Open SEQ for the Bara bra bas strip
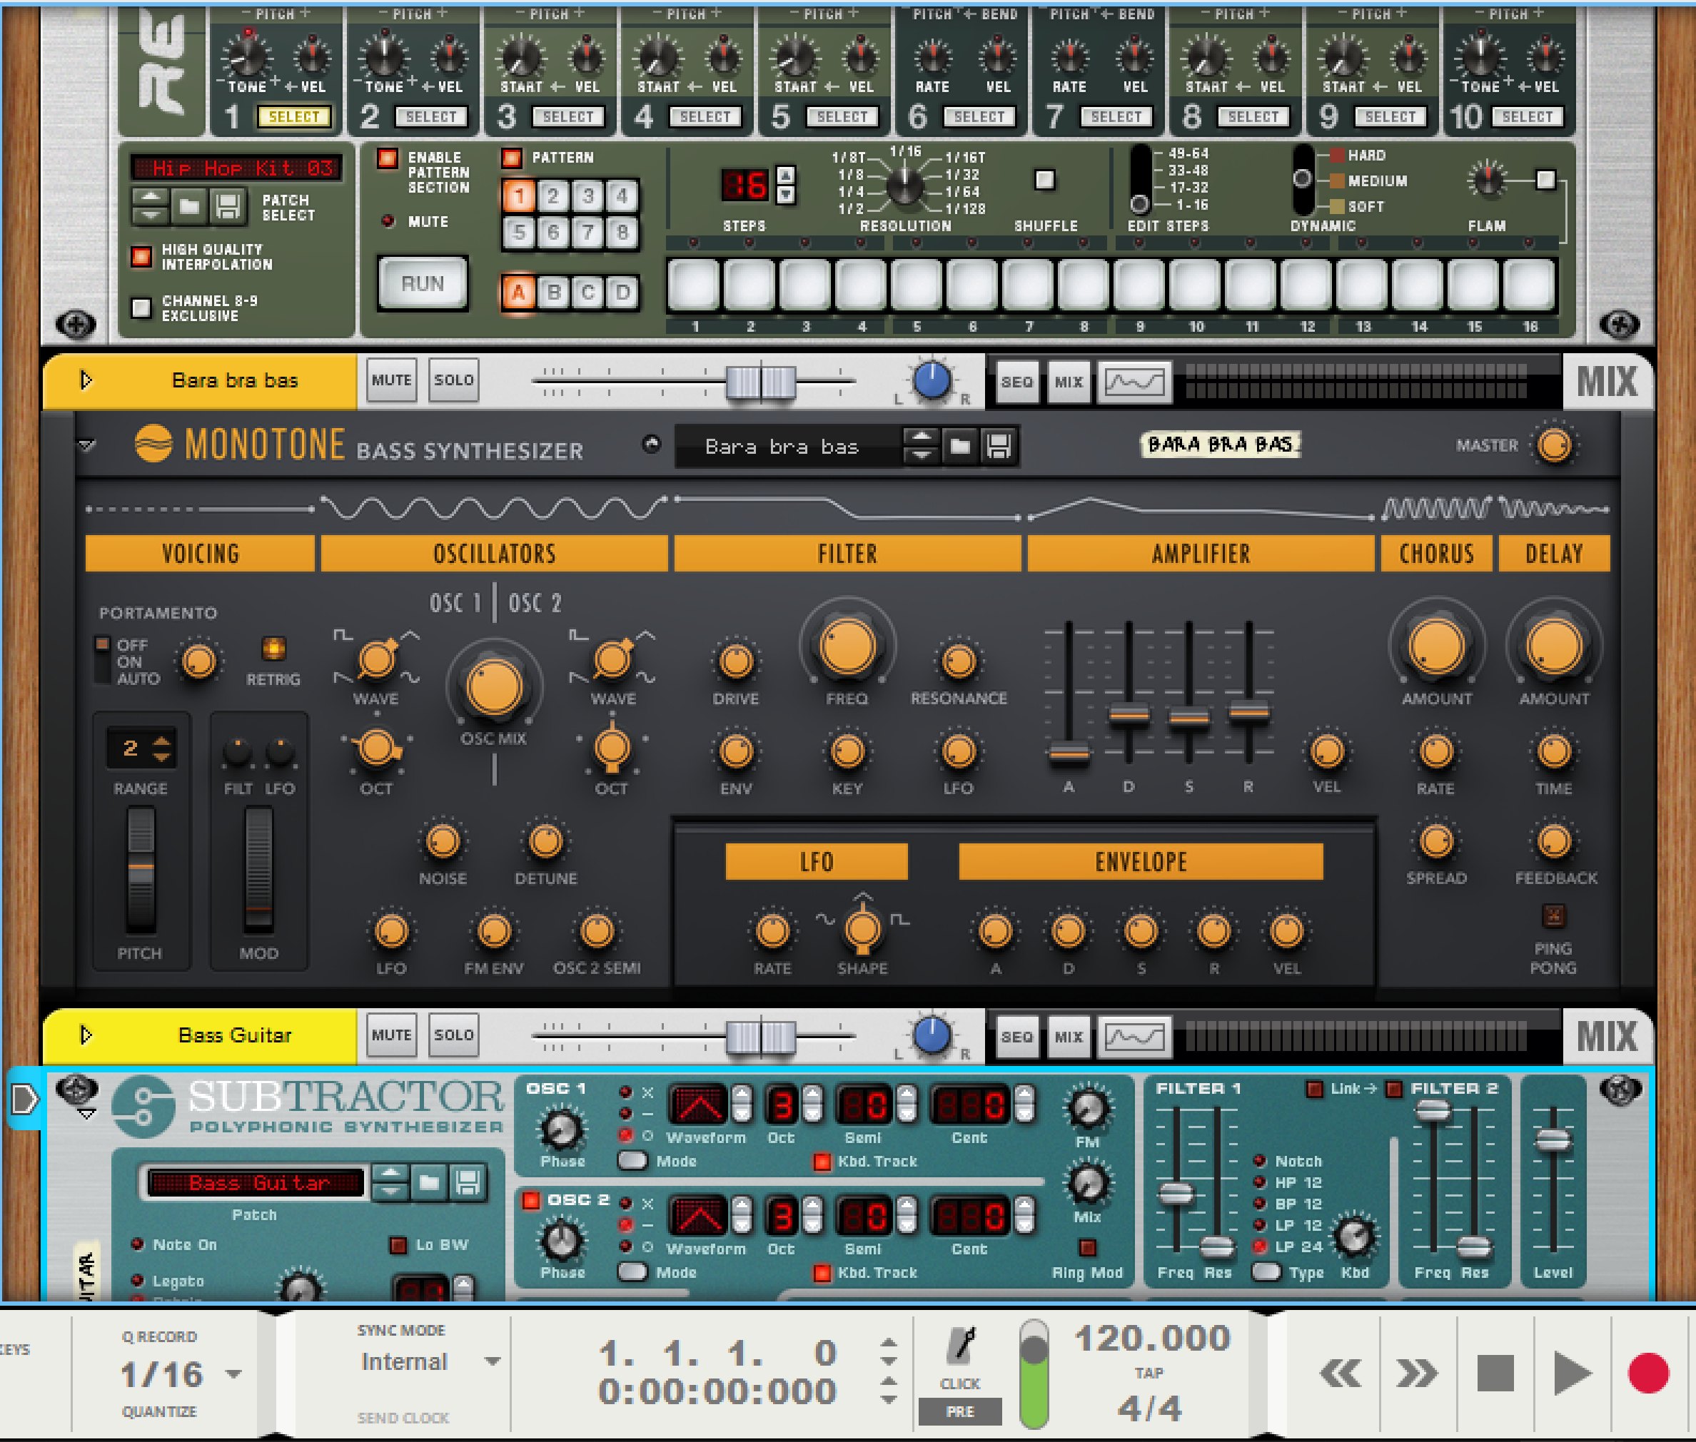Screen dimensions: 1696x1442 1016,382
